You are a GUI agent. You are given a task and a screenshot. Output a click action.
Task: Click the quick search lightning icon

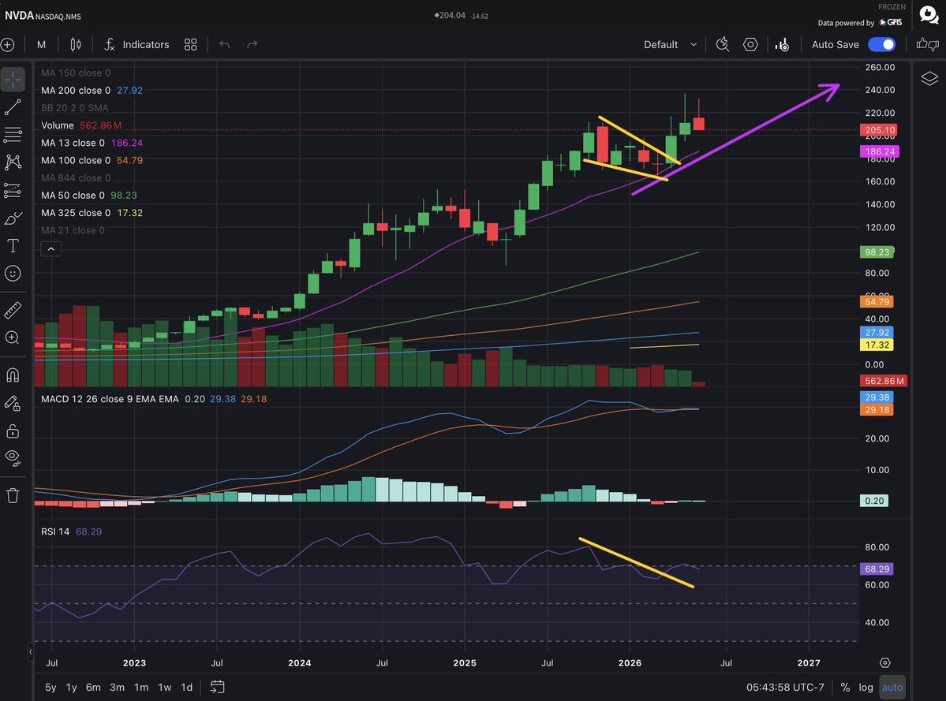click(x=722, y=45)
